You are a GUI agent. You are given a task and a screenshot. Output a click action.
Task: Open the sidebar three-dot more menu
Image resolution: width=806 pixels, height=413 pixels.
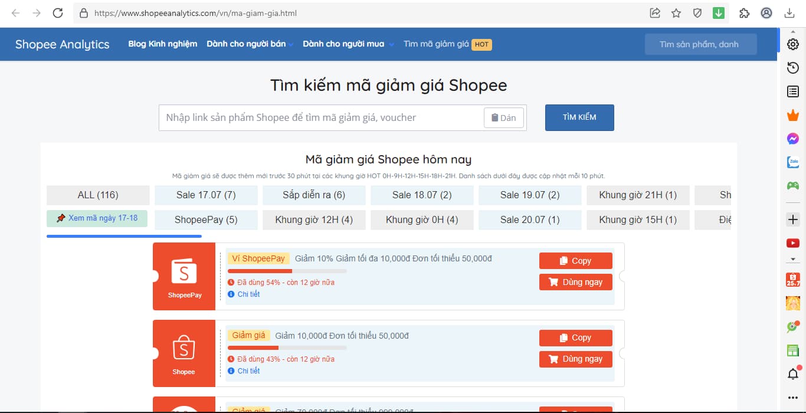[793, 398]
